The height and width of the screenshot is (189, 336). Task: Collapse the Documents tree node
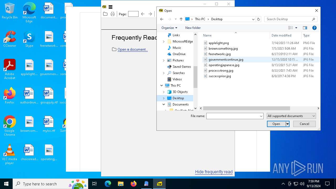(x=164, y=104)
